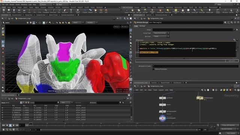The width and height of the screenshot is (240, 135).
Task: Select the Spray Paint shelf tool
Action: (x=65, y=11)
